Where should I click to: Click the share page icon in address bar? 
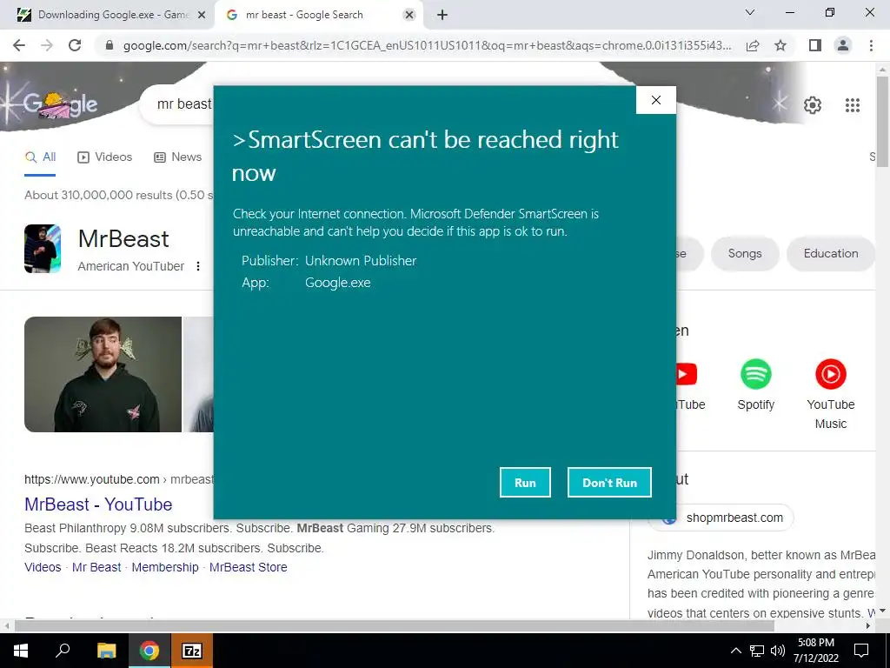tap(753, 45)
